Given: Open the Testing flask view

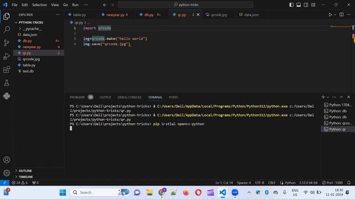Looking at the screenshot, I should coord(7,83).
